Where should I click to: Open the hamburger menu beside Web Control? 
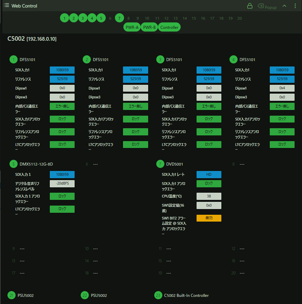pos(6,6)
